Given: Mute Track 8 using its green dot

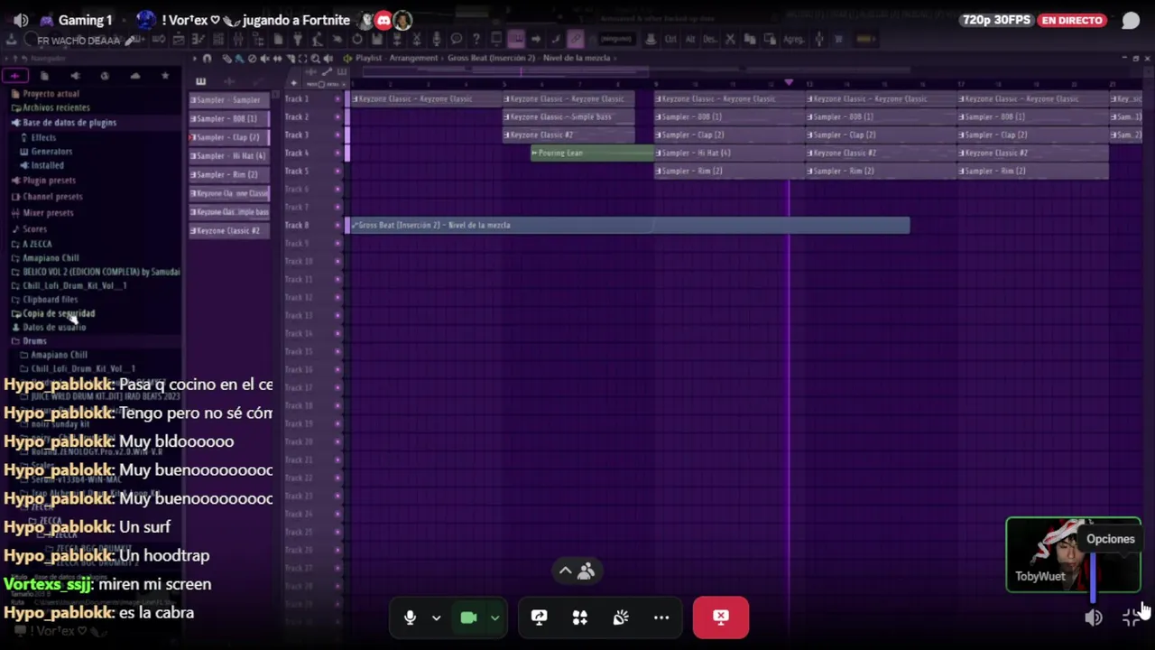Looking at the screenshot, I should coord(337,225).
